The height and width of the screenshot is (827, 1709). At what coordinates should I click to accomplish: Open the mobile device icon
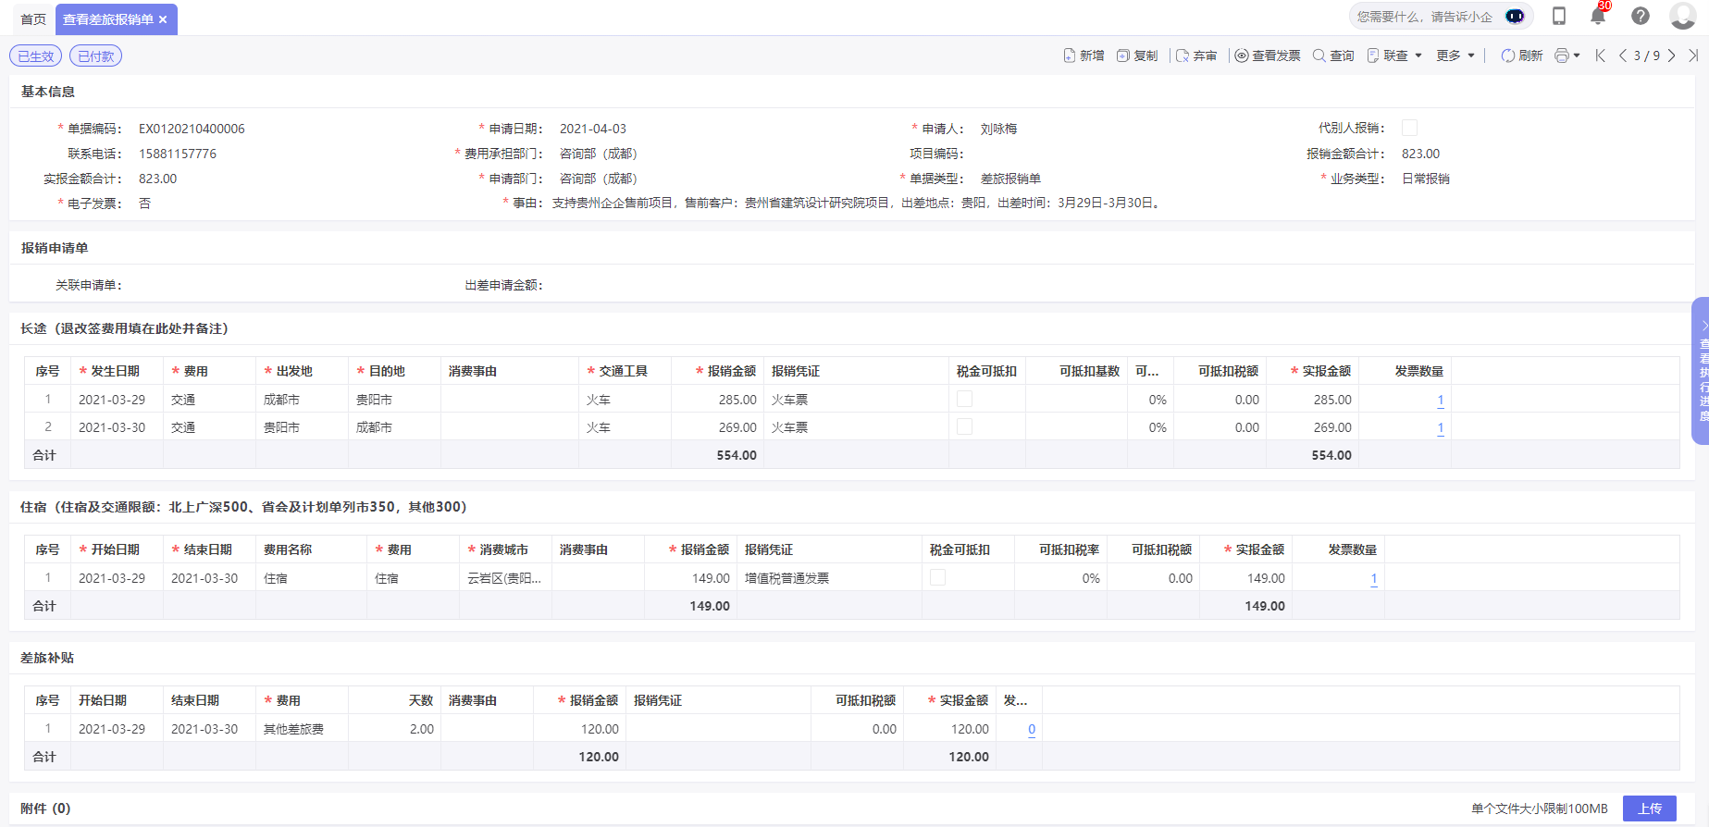[x=1559, y=17]
